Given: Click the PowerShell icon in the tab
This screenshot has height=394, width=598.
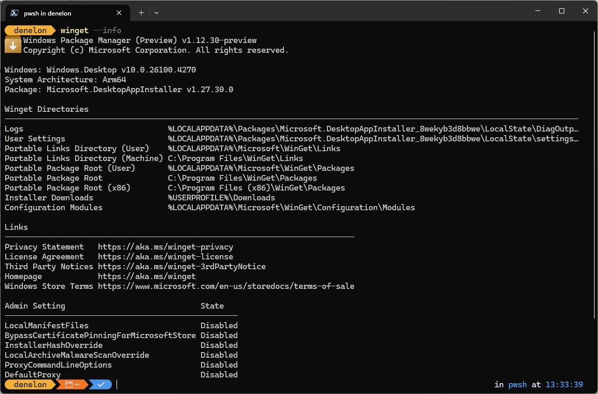Looking at the screenshot, I should coord(15,13).
